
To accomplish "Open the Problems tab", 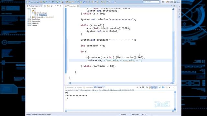I will (69, 87).
